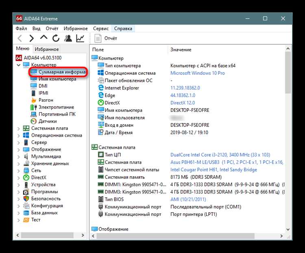Select Суммарная информация in the tree
This screenshot has height=253, width=305.
coord(61,72)
